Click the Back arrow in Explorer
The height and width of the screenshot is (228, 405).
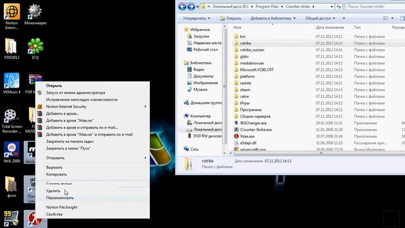pyautogui.click(x=182, y=6)
